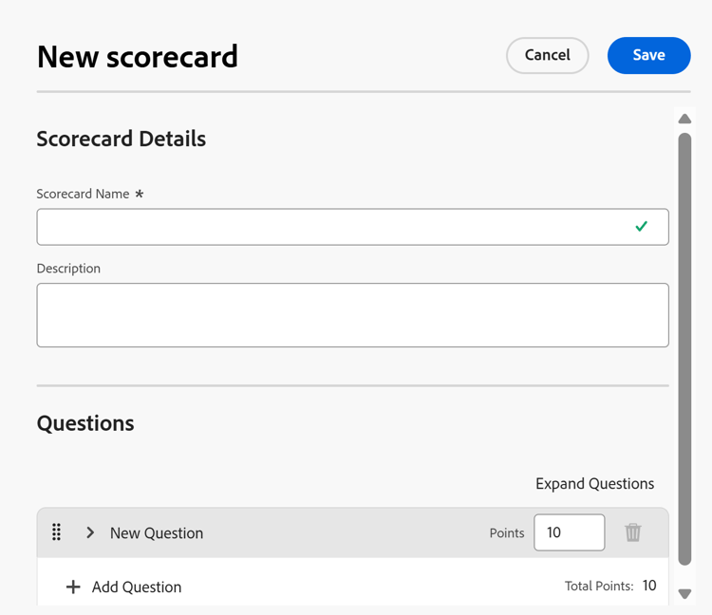This screenshot has width=712, height=615.
Task: Click the Total Points value
Action: tap(649, 586)
